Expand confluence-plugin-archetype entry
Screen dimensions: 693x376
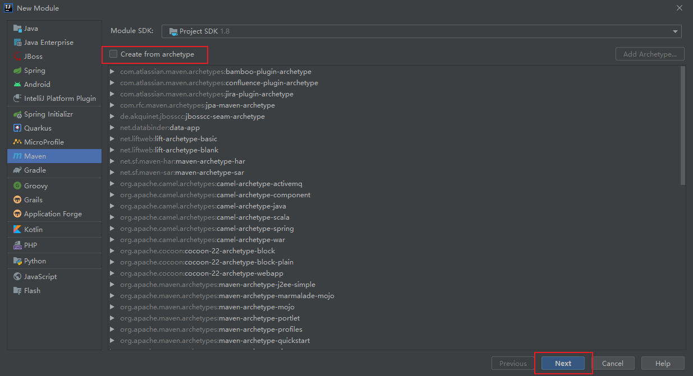pos(113,83)
